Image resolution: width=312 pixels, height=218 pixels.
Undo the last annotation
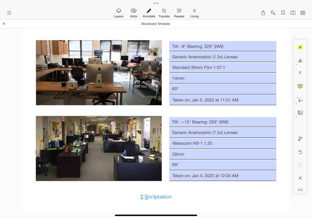click(x=300, y=152)
